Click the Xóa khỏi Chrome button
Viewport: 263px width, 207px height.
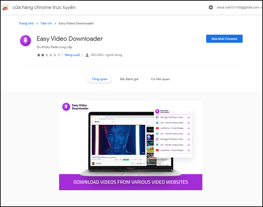224,39
